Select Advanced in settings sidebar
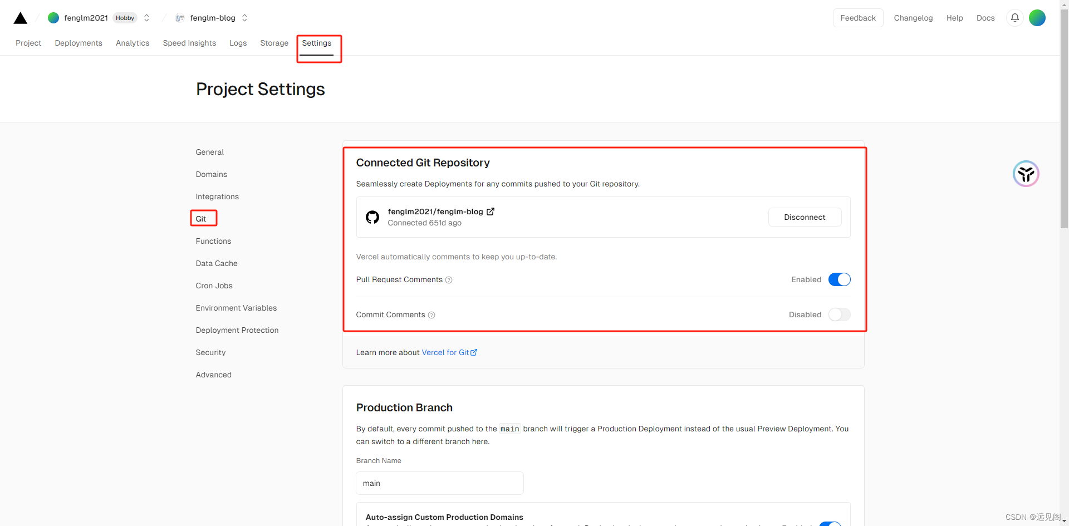This screenshot has height=526, width=1069. coord(213,375)
